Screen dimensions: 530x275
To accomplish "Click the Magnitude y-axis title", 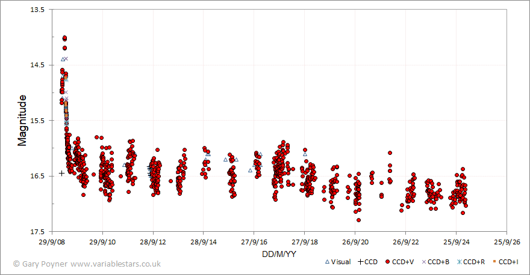I will coord(22,120).
